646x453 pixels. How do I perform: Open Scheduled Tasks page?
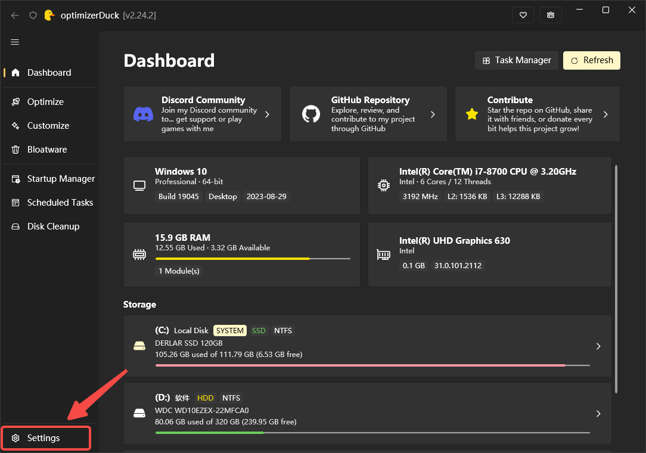(x=49, y=203)
